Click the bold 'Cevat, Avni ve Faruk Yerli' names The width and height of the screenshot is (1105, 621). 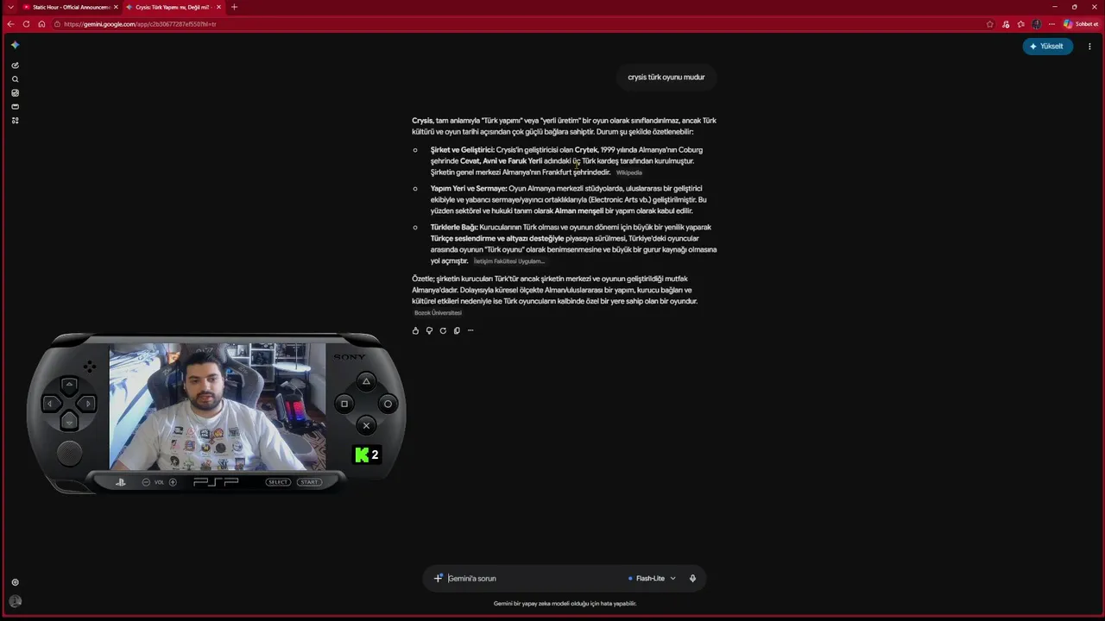tap(501, 161)
